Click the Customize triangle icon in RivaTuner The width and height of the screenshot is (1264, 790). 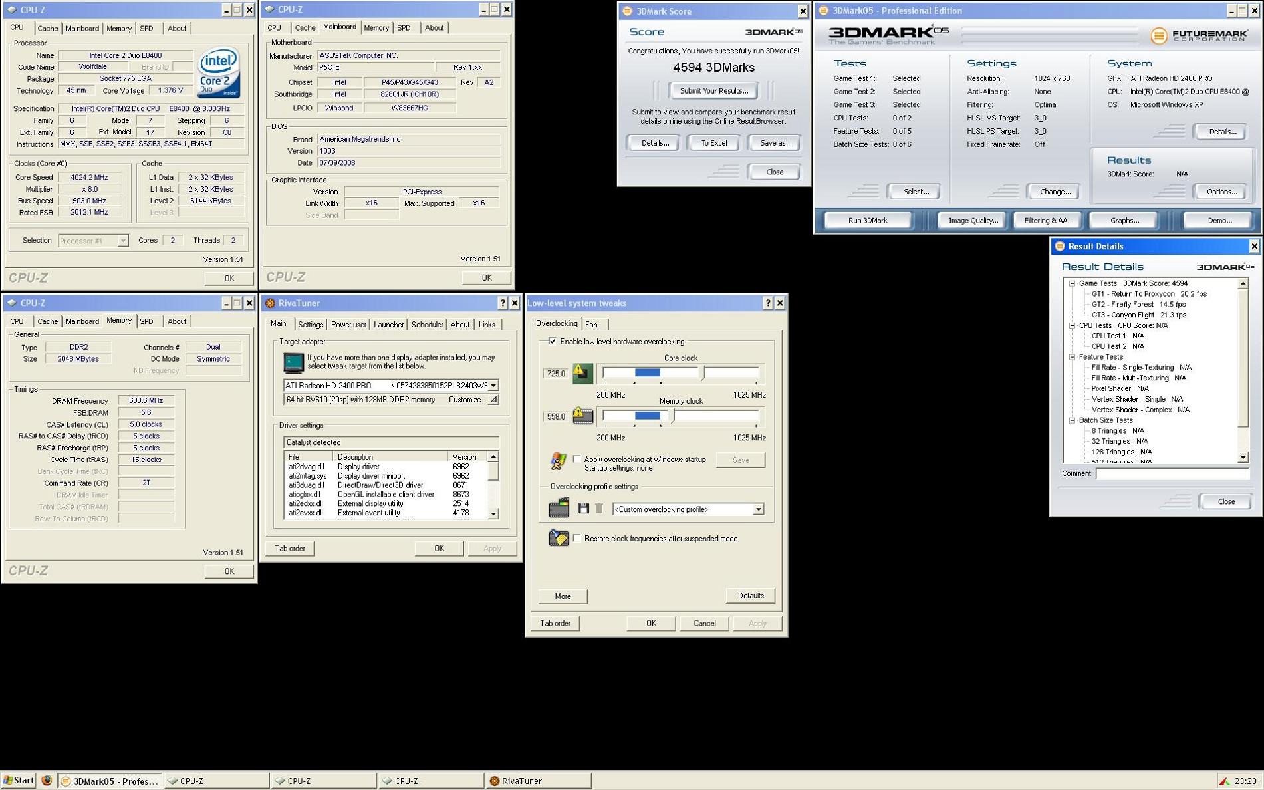click(x=493, y=400)
